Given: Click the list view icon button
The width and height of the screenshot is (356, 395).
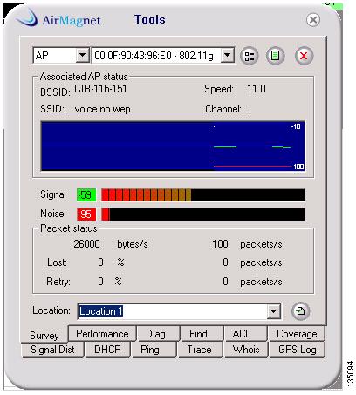Looking at the screenshot, I should [x=250, y=56].
